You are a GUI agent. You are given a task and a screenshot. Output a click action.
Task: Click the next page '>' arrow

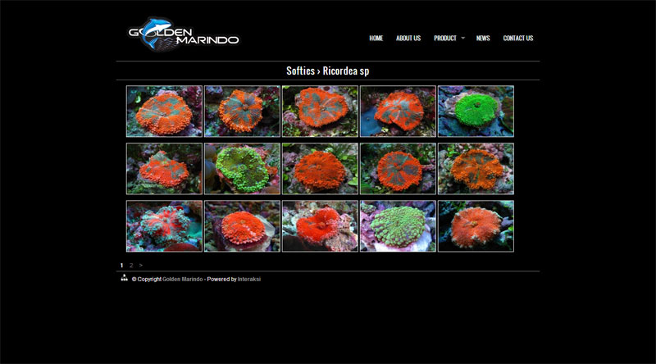pyautogui.click(x=140, y=266)
